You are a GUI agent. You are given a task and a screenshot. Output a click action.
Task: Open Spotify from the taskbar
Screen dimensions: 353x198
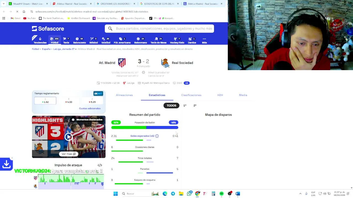221,194
